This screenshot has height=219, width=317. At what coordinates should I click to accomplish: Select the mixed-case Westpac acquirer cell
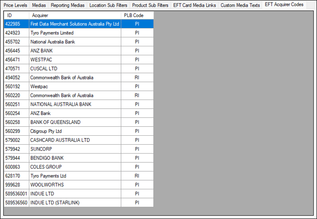pos(75,86)
